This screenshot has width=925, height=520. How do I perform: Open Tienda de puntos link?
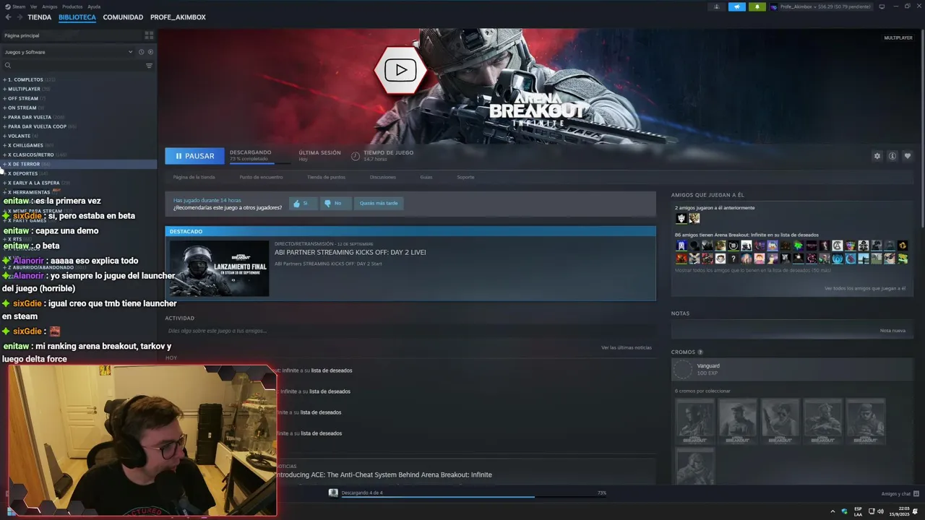point(326,177)
